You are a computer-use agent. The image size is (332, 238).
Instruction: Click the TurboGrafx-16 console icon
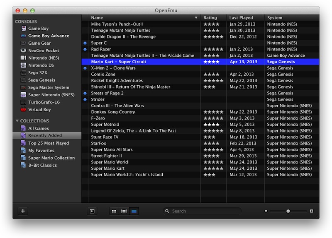23,102
